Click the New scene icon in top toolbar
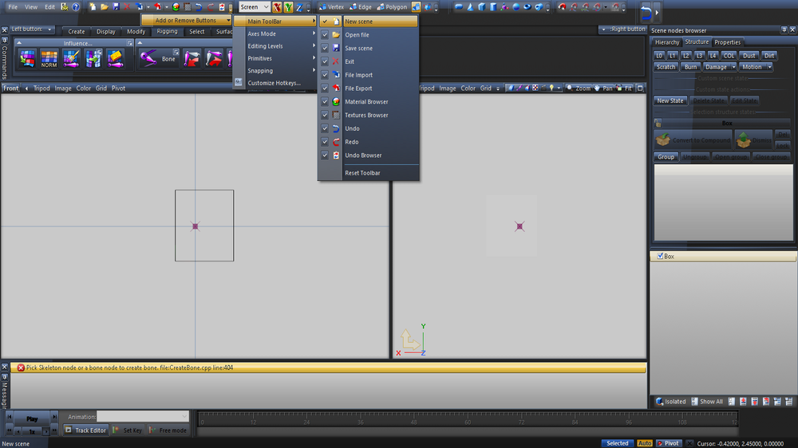 pyautogui.click(x=93, y=6)
